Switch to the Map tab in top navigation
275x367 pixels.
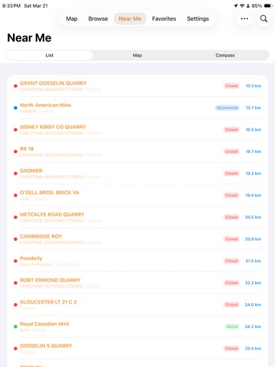pyautogui.click(x=72, y=18)
